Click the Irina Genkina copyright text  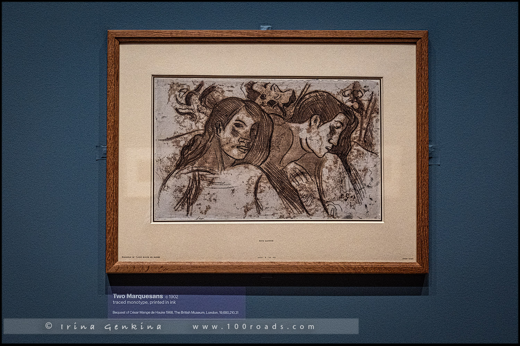tap(111, 327)
